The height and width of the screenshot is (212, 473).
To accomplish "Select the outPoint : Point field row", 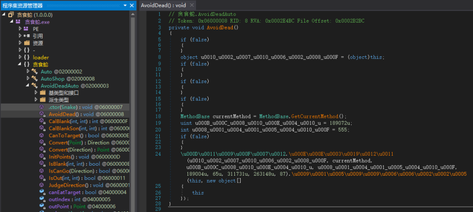I will pos(65,206).
